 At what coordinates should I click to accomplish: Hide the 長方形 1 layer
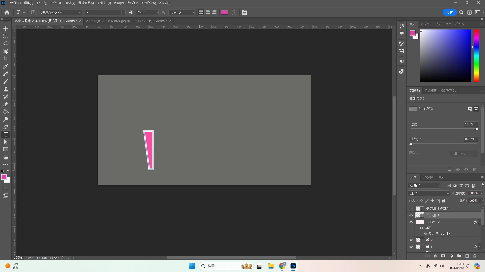tap(411, 215)
